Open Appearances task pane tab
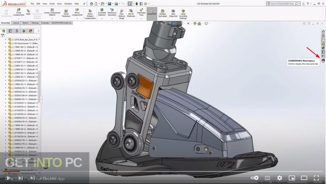Image resolution: width=326 pixels, height=184 pixels. (x=323, y=48)
